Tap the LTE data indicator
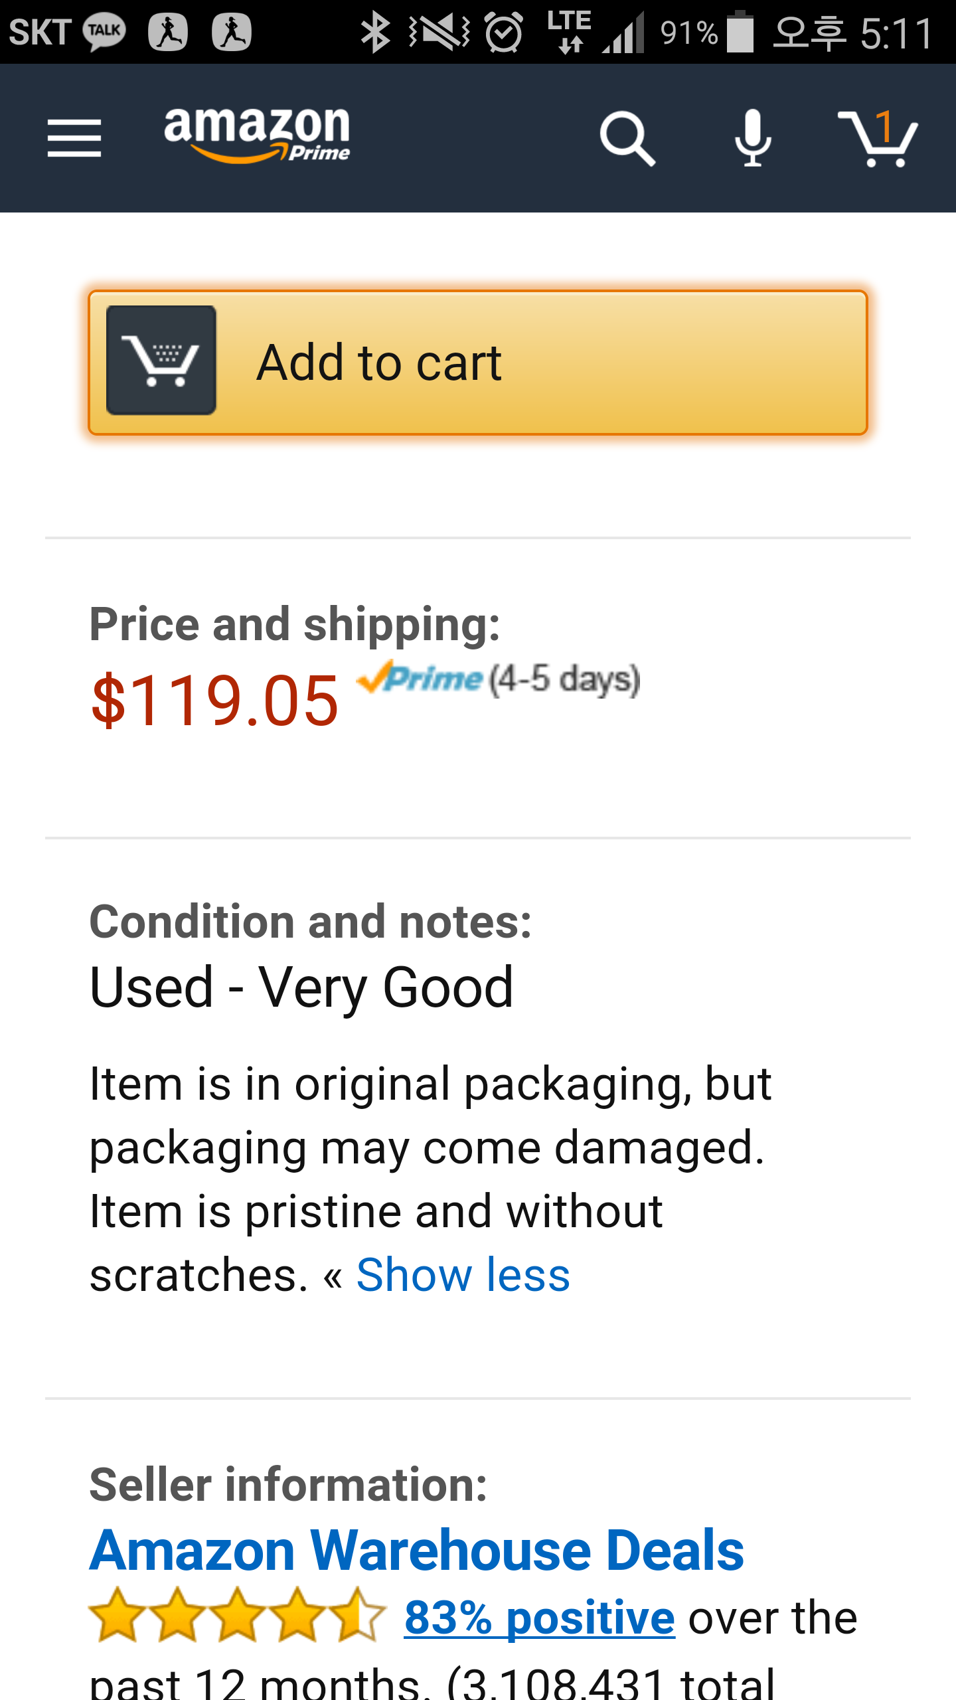 tap(569, 32)
